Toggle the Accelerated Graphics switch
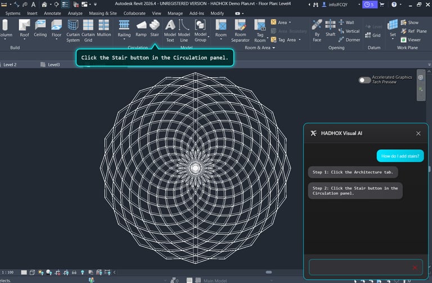Screen dimensions: 432x283 click(364, 80)
